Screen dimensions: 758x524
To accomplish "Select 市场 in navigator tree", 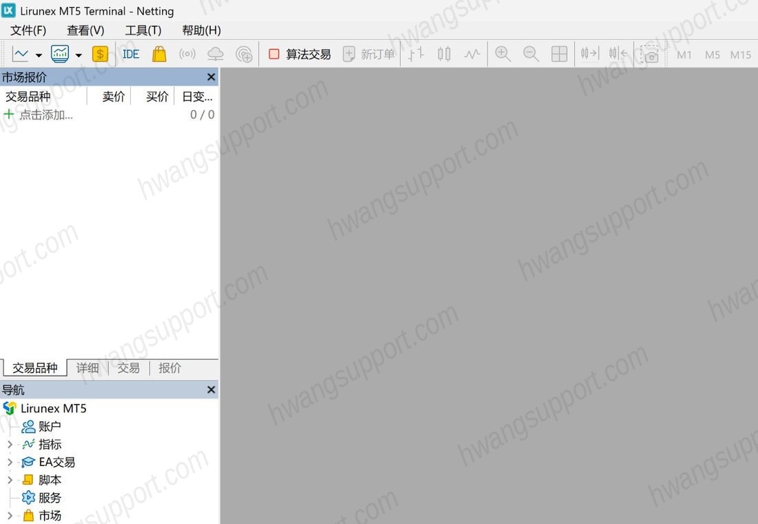I will [50, 516].
